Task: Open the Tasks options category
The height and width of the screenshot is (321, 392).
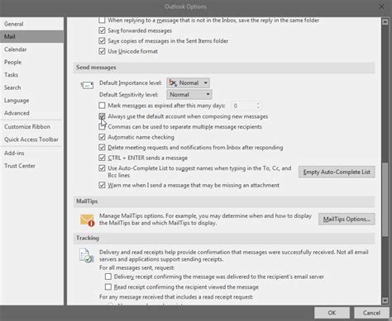Action: pos(31,75)
